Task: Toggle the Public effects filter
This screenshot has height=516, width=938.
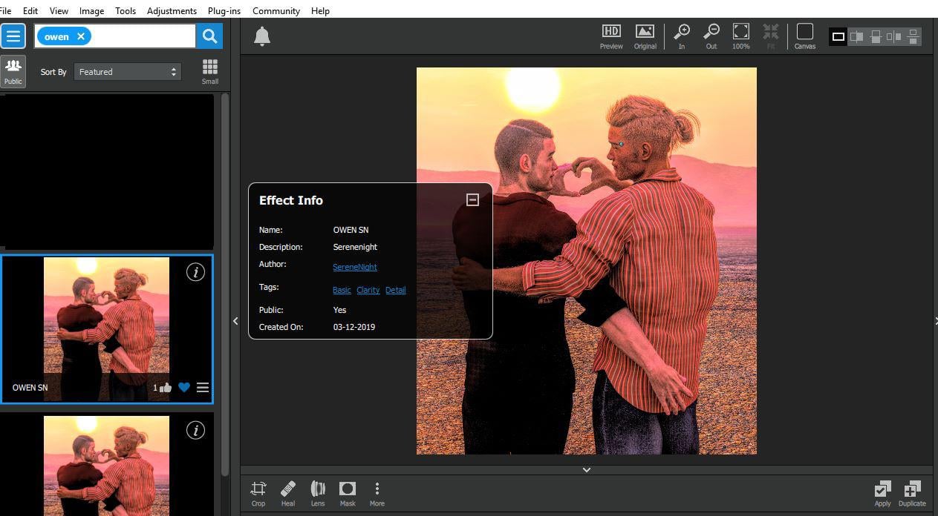Action: [x=13, y=71]
